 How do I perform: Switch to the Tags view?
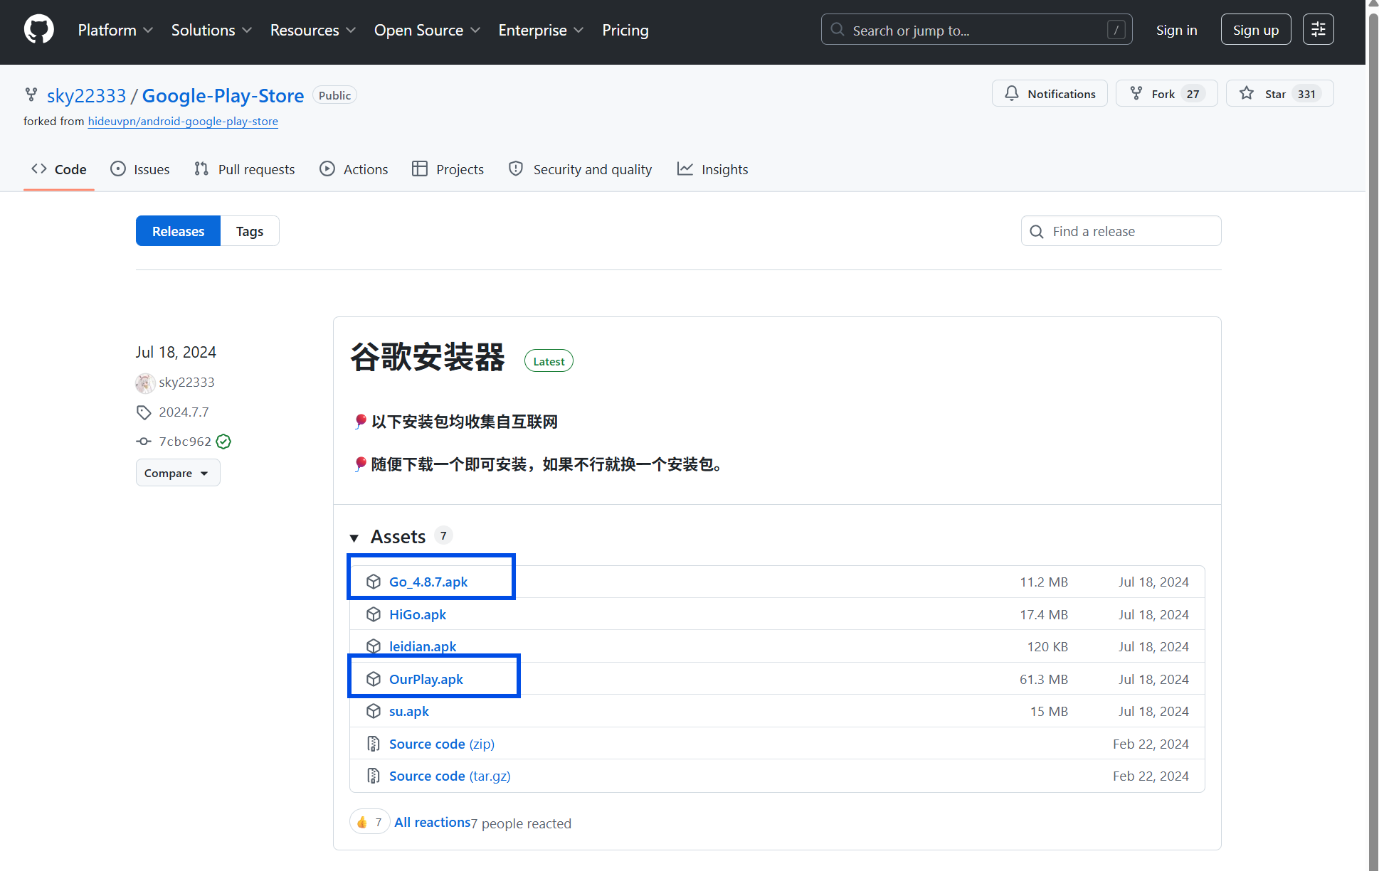250,231
